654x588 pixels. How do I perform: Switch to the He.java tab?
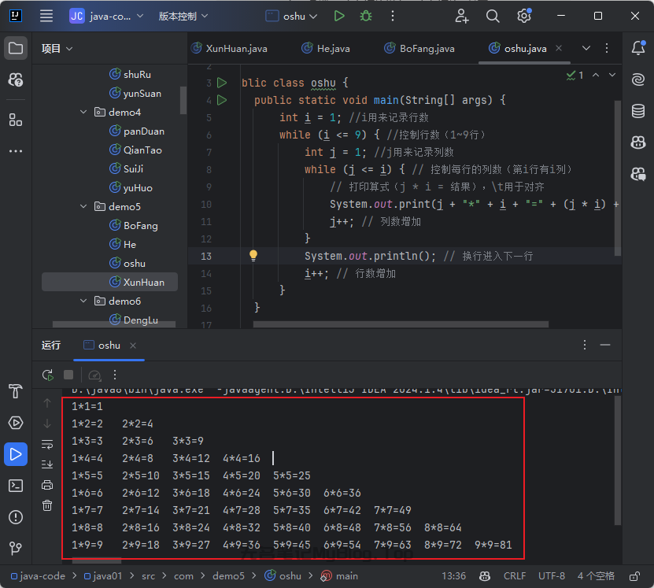pos(326,49)
